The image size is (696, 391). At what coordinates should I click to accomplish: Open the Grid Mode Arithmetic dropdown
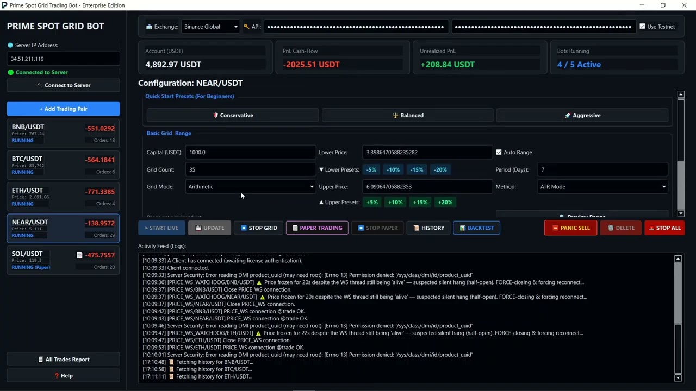251,187
